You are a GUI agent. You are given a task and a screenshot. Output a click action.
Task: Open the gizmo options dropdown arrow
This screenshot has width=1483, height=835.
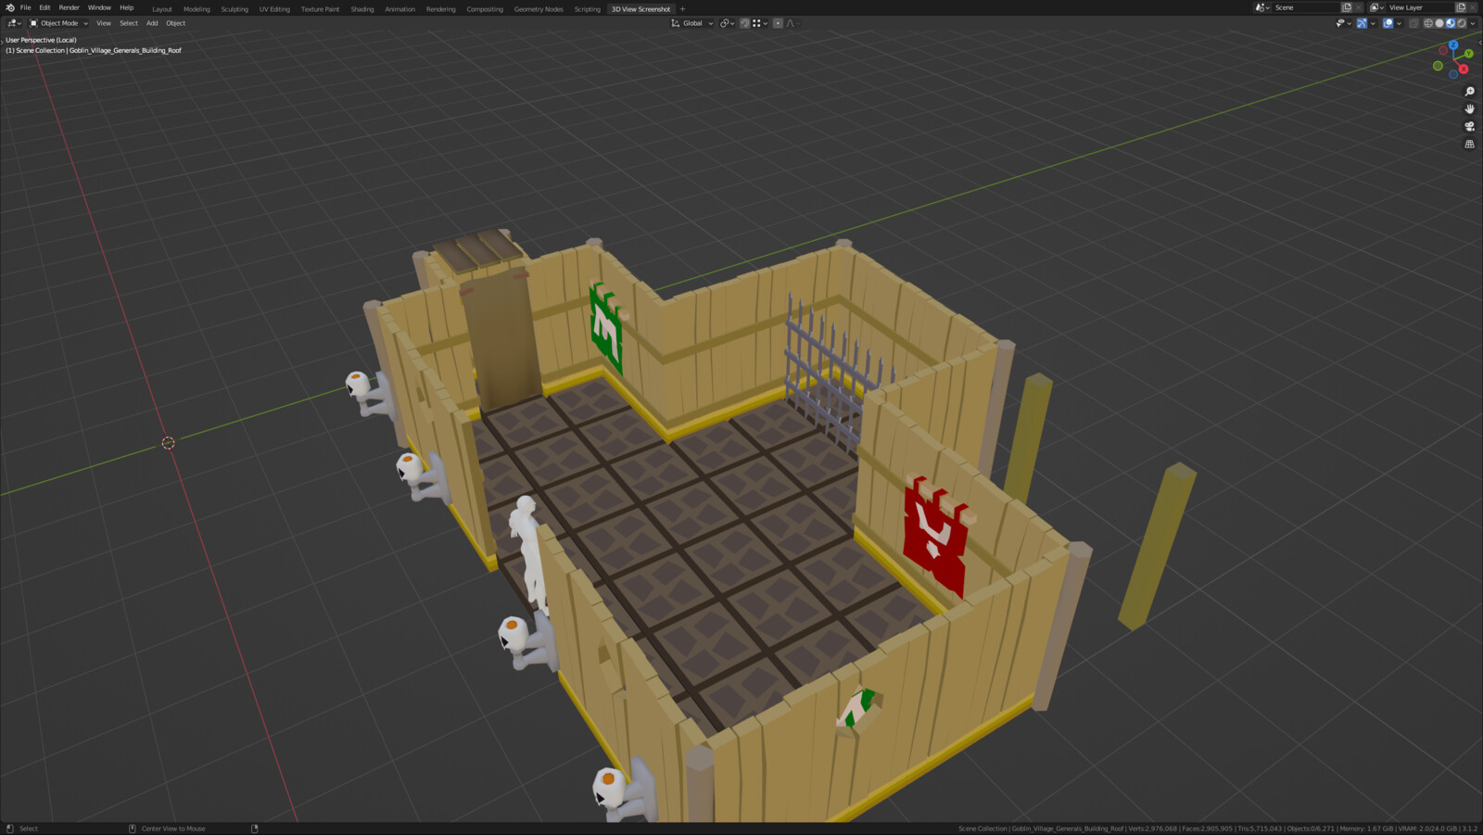pos(1373,23)
